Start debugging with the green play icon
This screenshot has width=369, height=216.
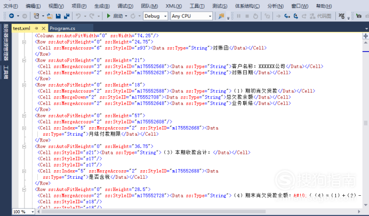108,16
